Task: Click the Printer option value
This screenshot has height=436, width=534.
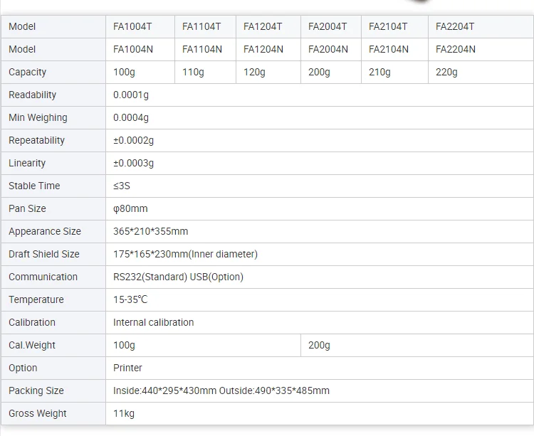Action: coord(127,368)
